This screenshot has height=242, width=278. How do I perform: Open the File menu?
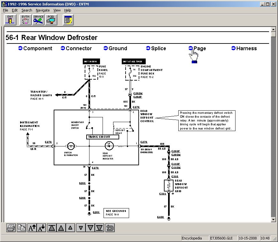5,10
